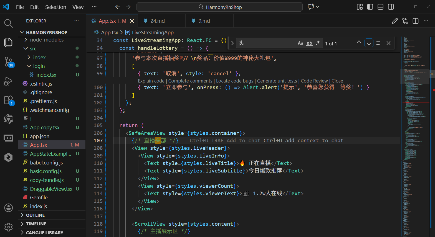Expand the index folder under src
This screenshot has width=435, height=237.
(39, 57)
